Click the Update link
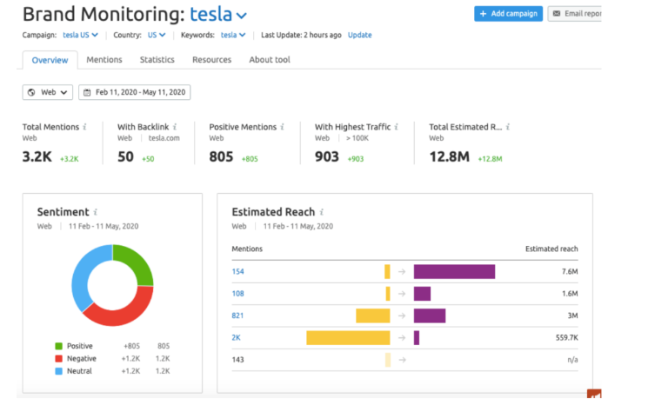The width and height of the screenshot is (668, 405). [359, 35]
